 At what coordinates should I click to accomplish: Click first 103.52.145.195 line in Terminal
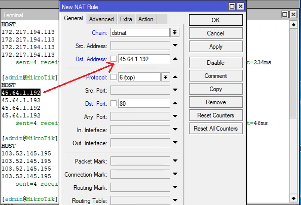(x=26, y=153)
